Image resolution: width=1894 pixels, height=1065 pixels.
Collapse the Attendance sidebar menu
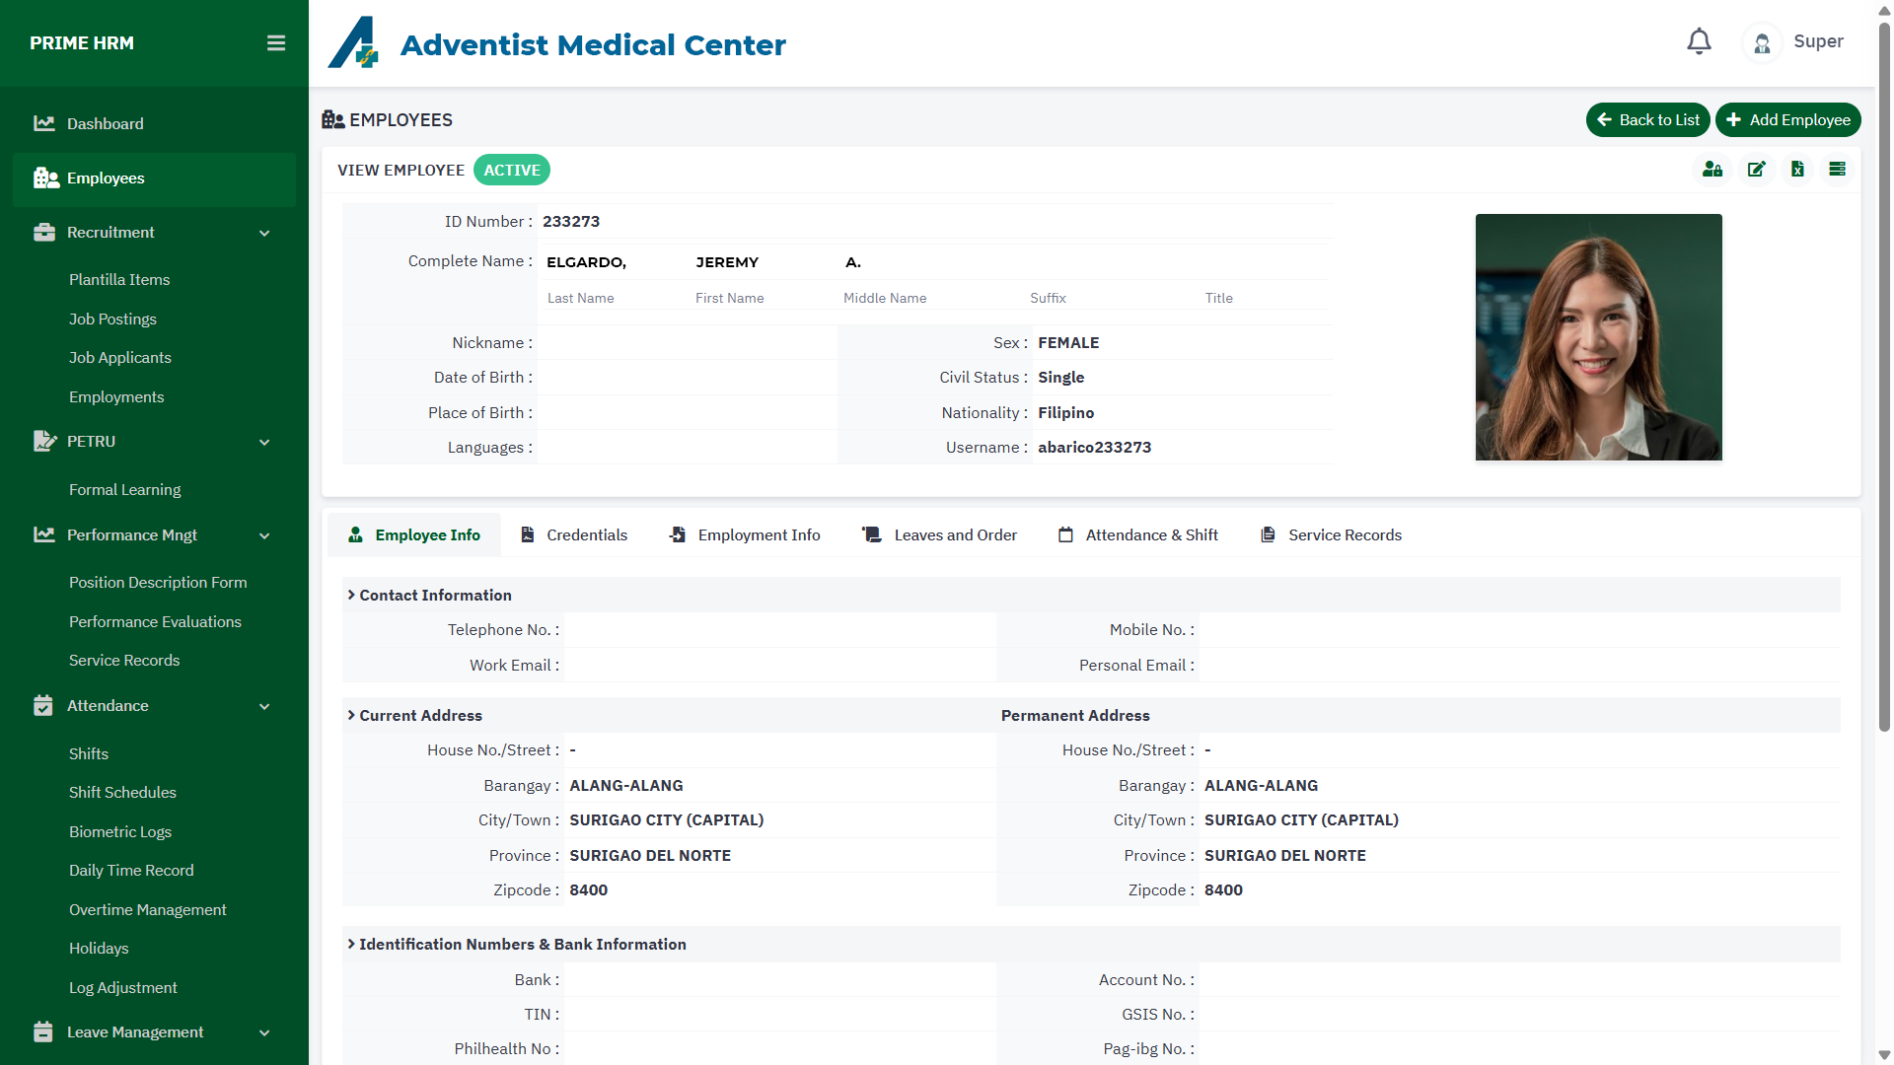click(264, 707)
